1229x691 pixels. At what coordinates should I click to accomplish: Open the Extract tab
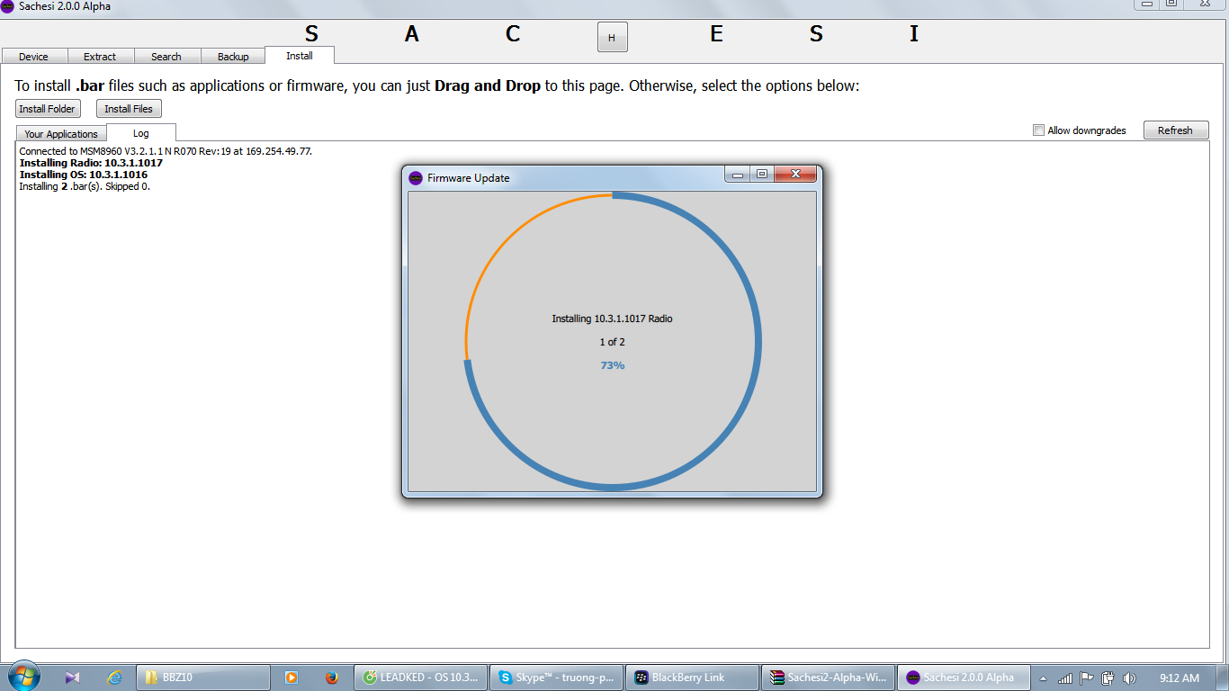pos(100,57)
